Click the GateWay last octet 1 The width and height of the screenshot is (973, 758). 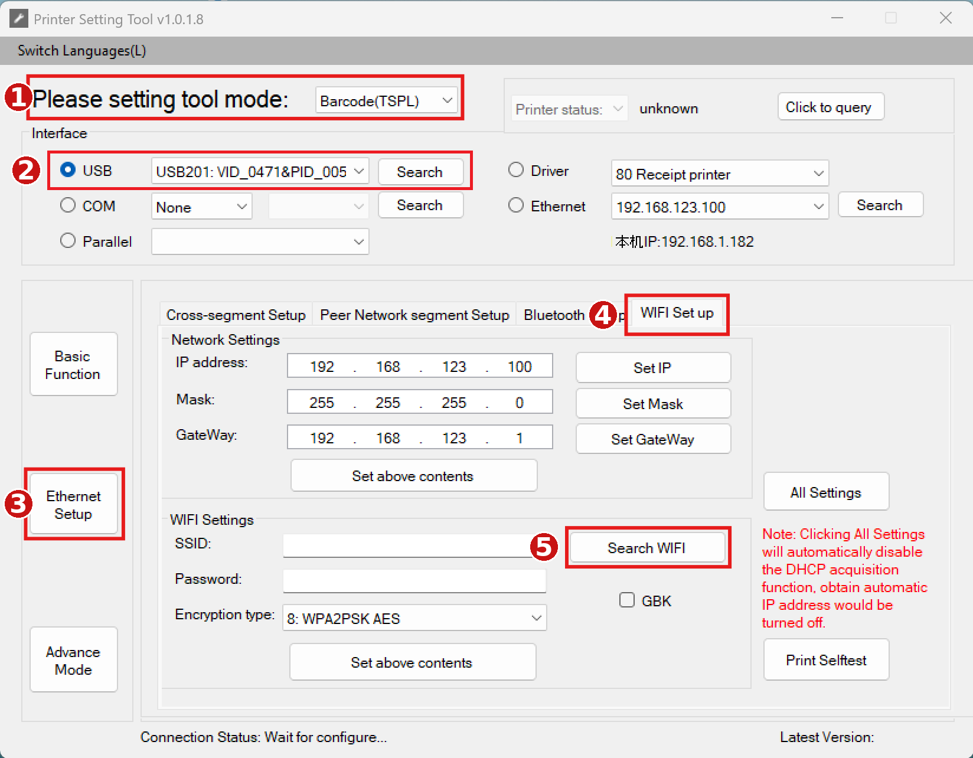click(520, 438)
